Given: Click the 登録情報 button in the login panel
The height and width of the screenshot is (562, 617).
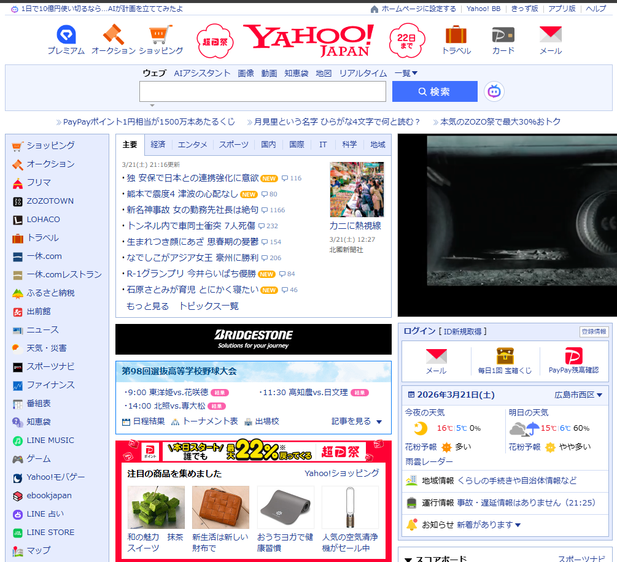Looking at the screenshot, I should coord(594,331).
